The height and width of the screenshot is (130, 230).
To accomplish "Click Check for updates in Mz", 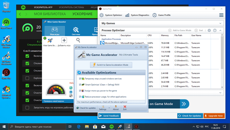I will coord(86,108).
